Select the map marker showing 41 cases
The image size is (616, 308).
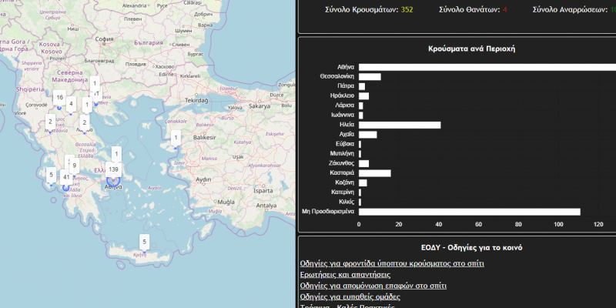tap(66, 177)
